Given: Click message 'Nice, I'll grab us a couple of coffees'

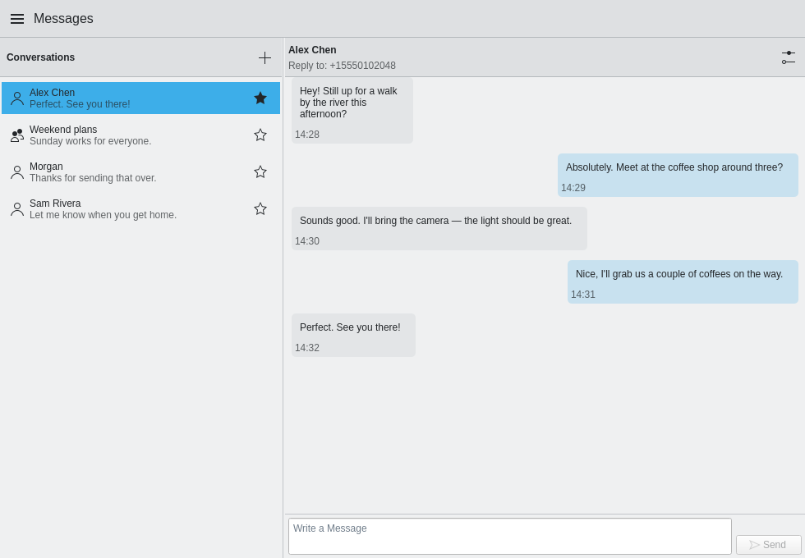Looking at the screenshot, I should 683,281.
